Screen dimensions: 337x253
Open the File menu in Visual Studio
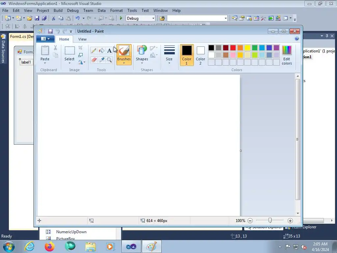(x=5, y=10)
